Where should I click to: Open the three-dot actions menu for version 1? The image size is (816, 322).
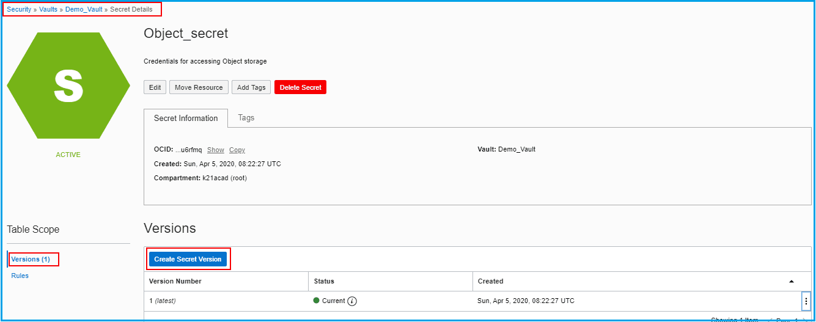tap(806, 301)
